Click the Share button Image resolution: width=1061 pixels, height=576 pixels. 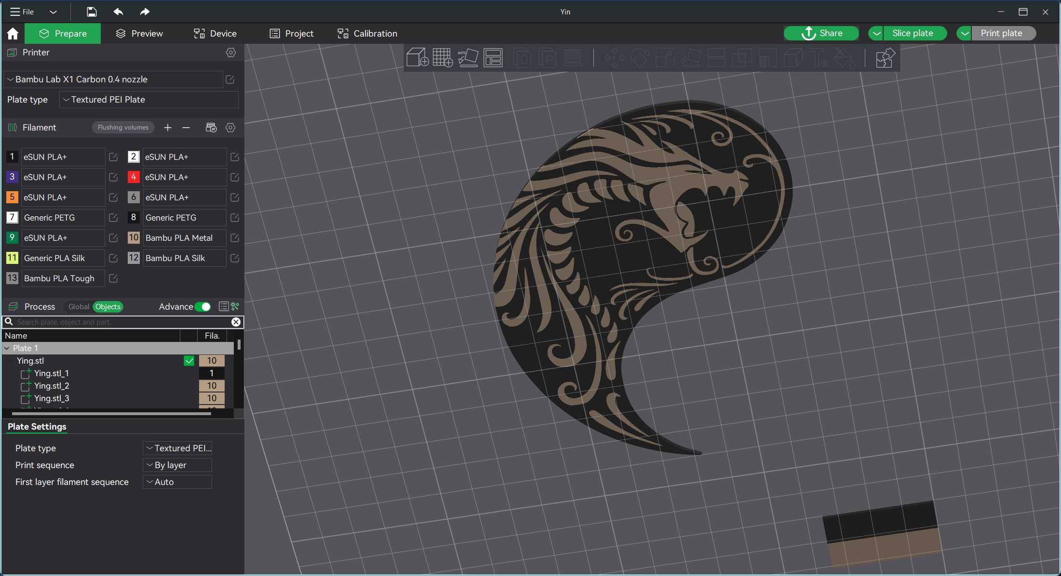[x=821, y=33]
